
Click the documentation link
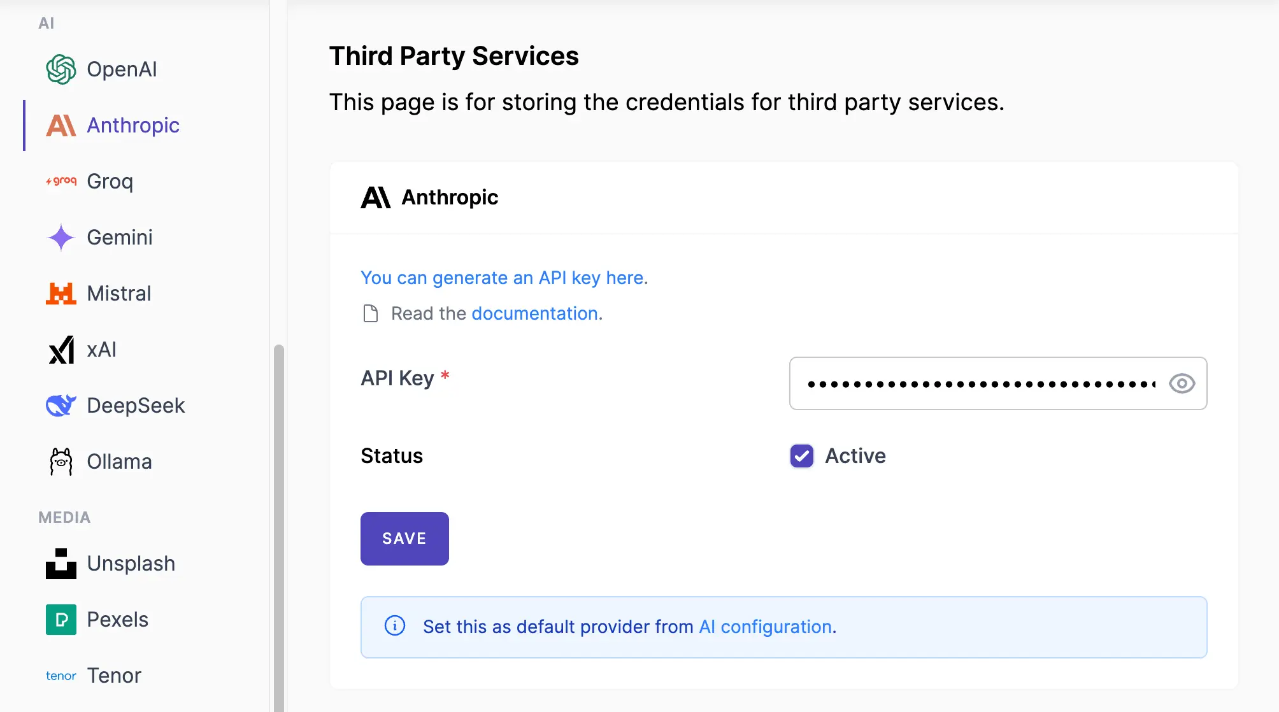tap(534, 313)
